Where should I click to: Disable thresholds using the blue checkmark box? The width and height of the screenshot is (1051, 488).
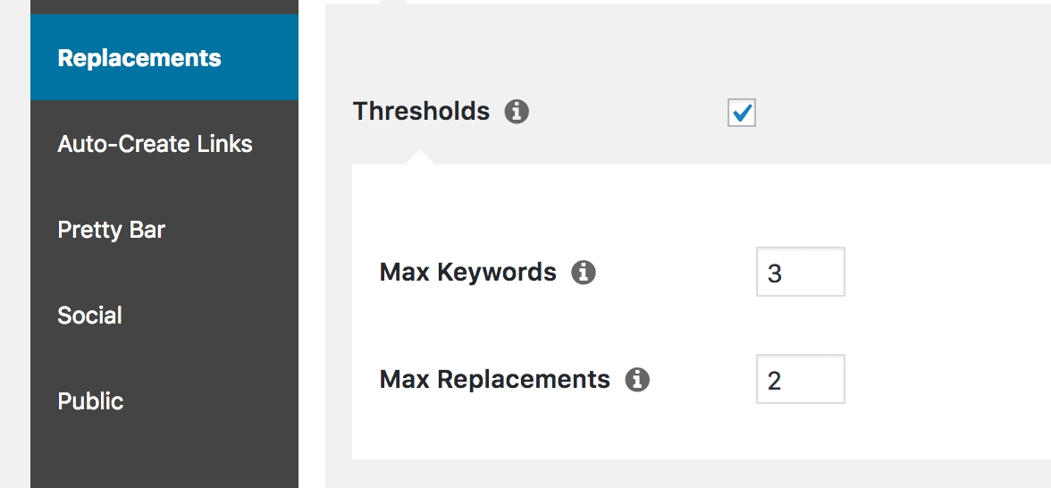pyautogui.click(x=742, y=113)
